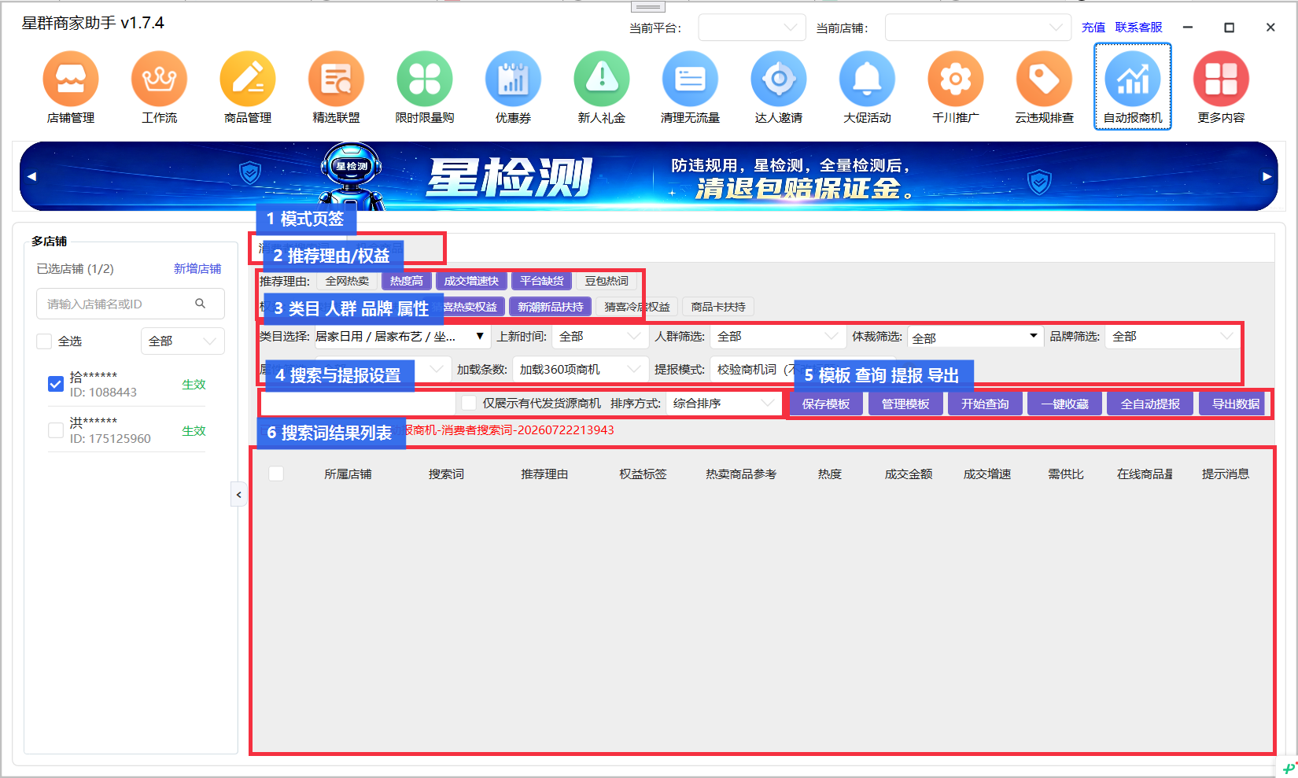Click the 全自动提报 button
1298x778 pixels.
(1150, 404)
